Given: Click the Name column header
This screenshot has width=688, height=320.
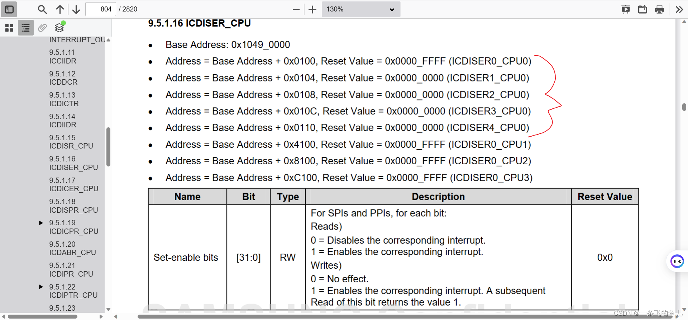Looking at the screenshot, I should [187, 197].
